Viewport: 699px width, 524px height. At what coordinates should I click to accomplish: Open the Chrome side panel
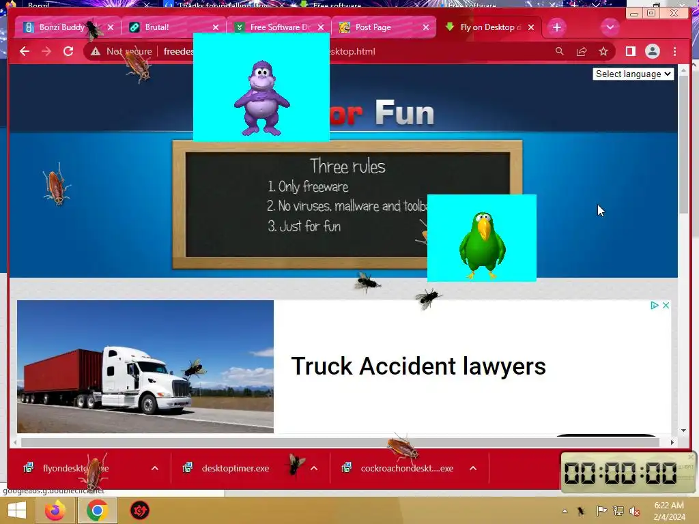point(630,51)
